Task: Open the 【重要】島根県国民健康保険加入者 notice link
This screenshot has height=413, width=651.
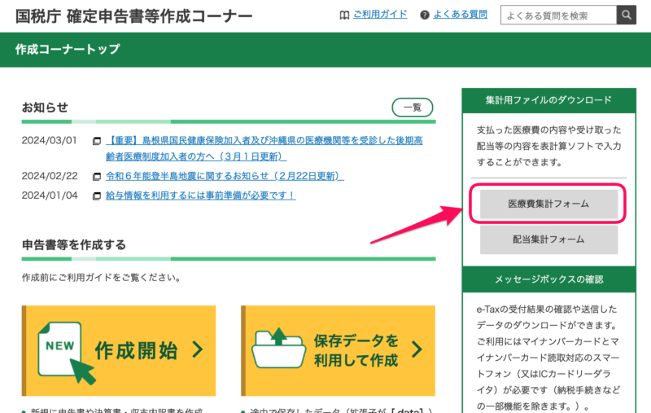Action: [x=264, y=148]
